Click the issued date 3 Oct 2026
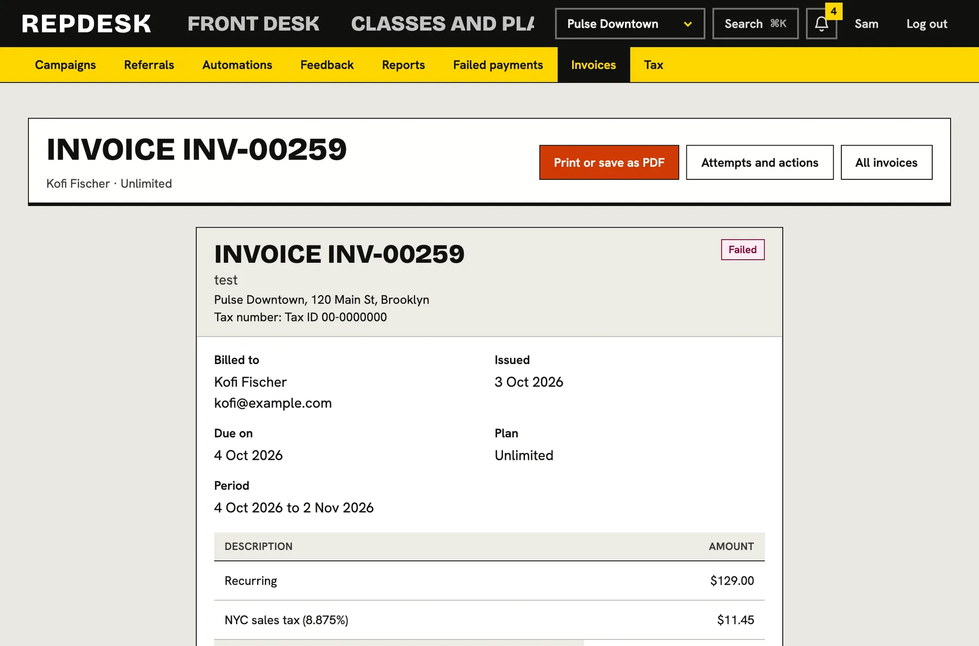Screen dimensions: 979x646 point(529,382)
